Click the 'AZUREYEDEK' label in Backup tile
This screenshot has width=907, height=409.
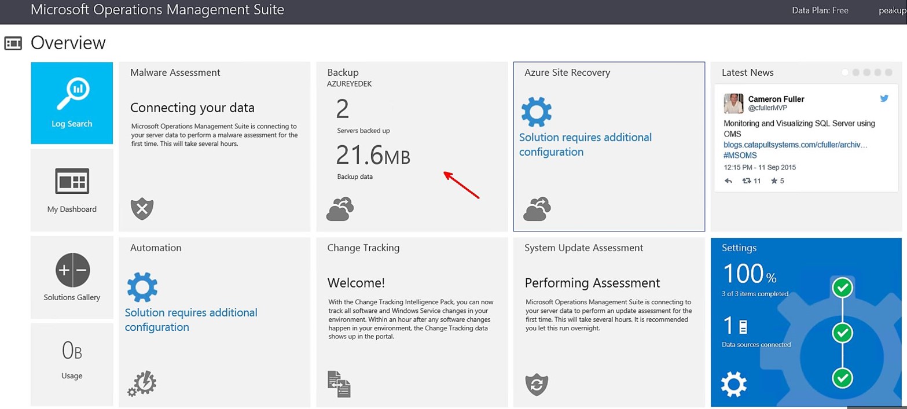(x=350, y=84)
